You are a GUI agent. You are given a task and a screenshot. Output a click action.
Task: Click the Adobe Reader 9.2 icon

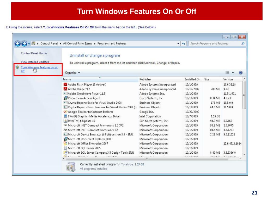[65, 89]
